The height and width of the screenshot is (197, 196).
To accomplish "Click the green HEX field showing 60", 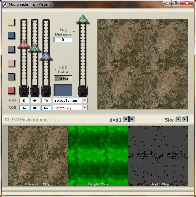I will (x=35, y=101).
